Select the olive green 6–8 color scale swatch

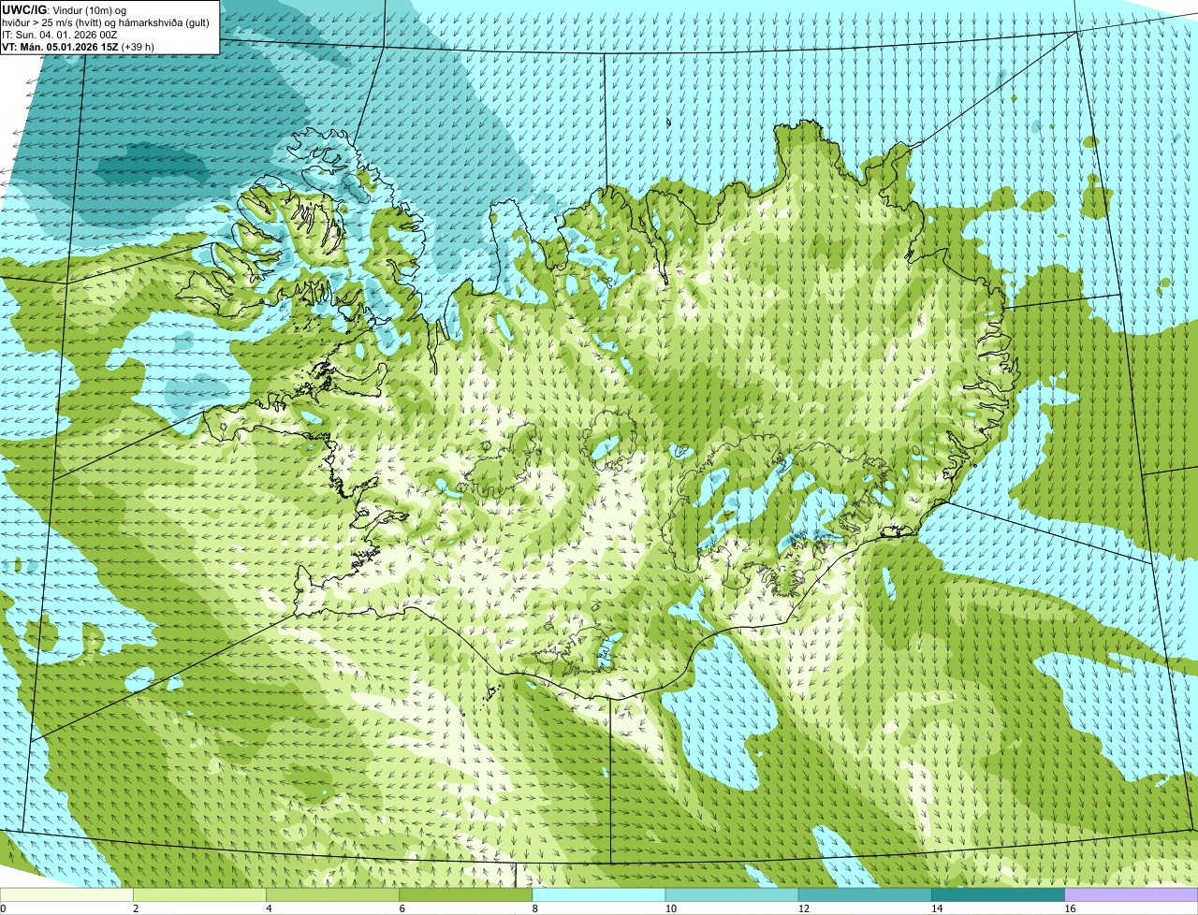(466, 894)
